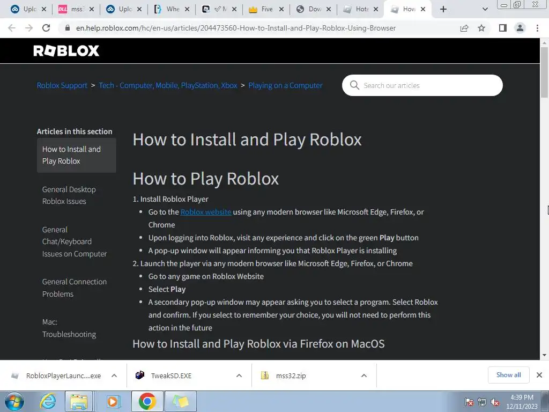The width and height of the screenshot is (549, 412).
Task: Click Action Center flag tray icon
Action: tap(469, 402)
